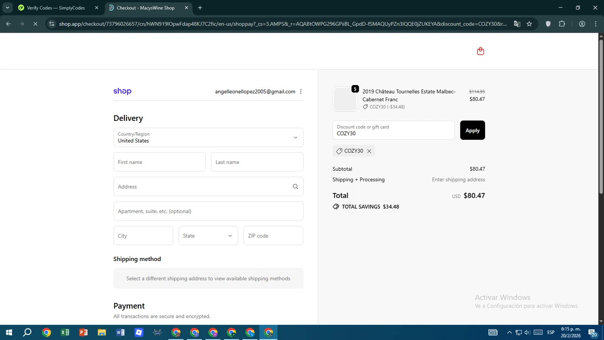Click the Apartment, suite optional field

208,211
